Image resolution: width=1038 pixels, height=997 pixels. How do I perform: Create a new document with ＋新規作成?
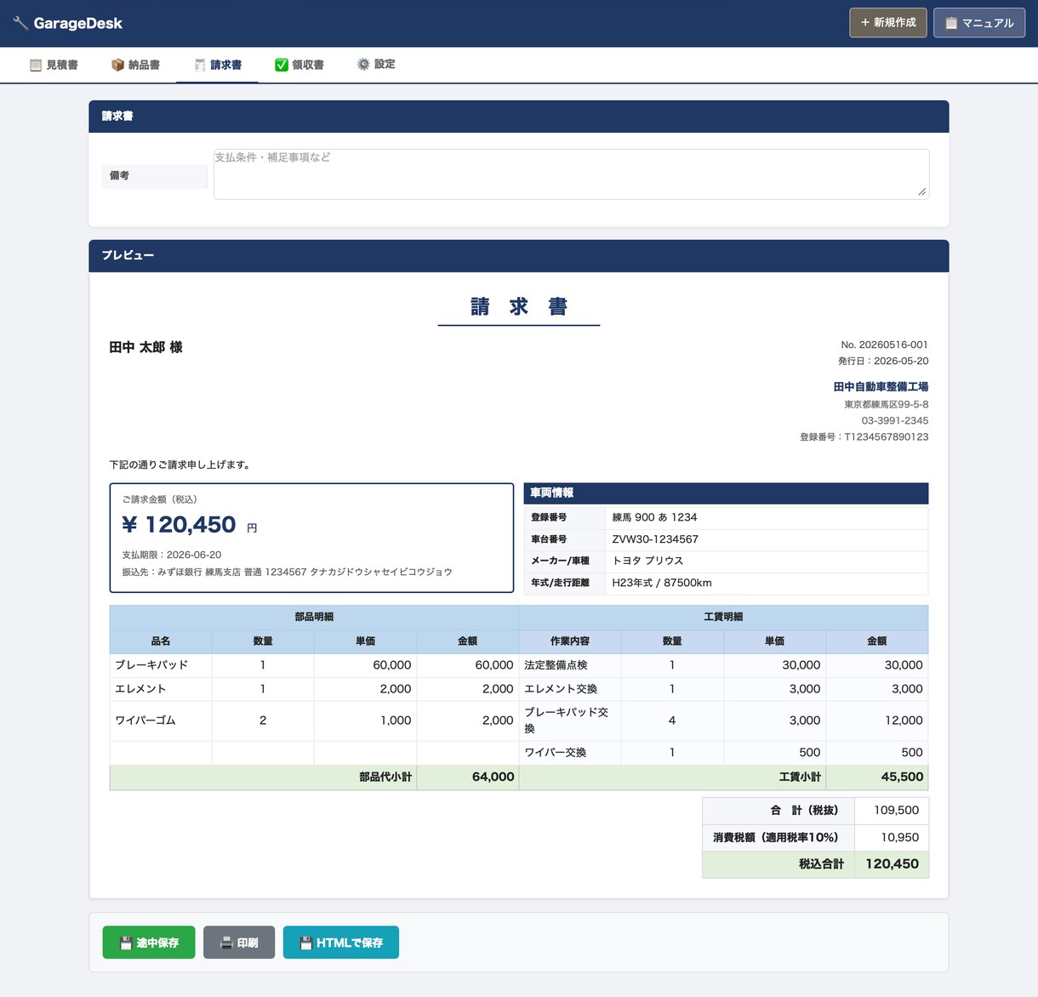[x=888, y=23]
